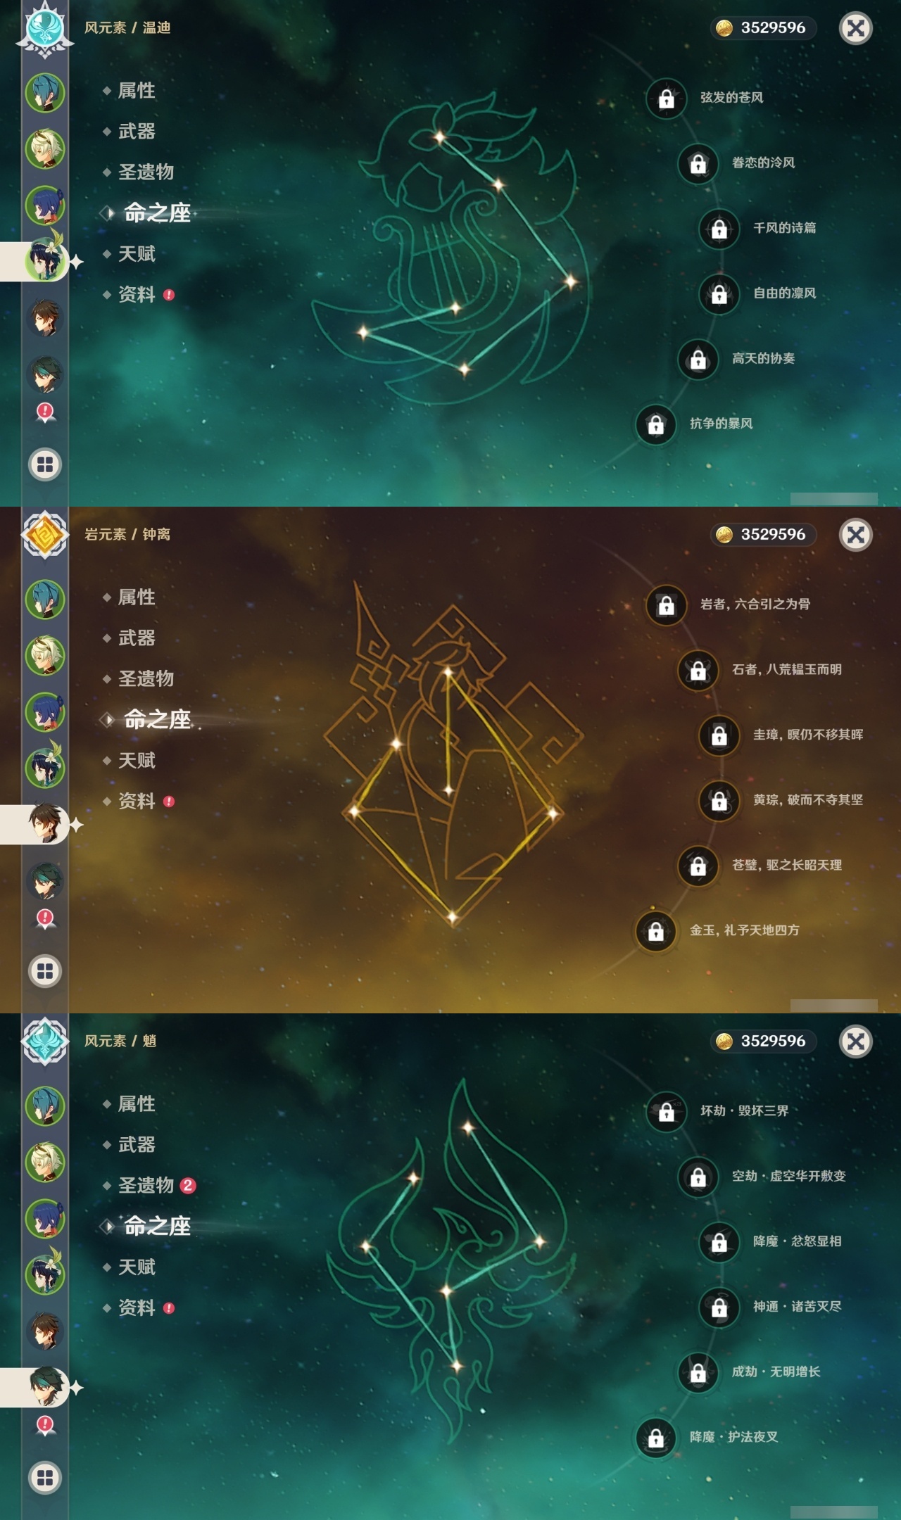Tap the lock icon beside 抗争的暴风

click(655, 424)
